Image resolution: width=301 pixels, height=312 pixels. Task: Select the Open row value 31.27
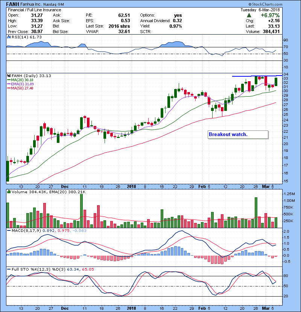click(x=36, y=15)
